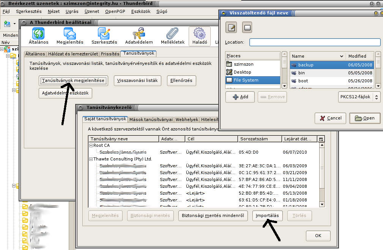Collapse the Root CA tree node

(x=91, y=146)
